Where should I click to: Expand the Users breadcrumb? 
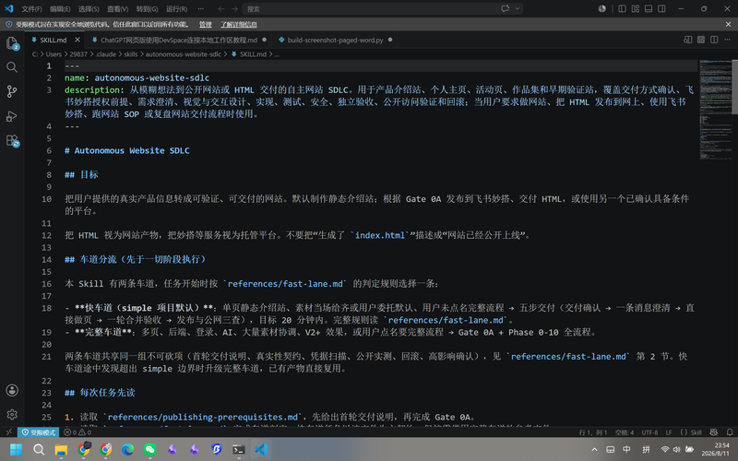(54, 54)
